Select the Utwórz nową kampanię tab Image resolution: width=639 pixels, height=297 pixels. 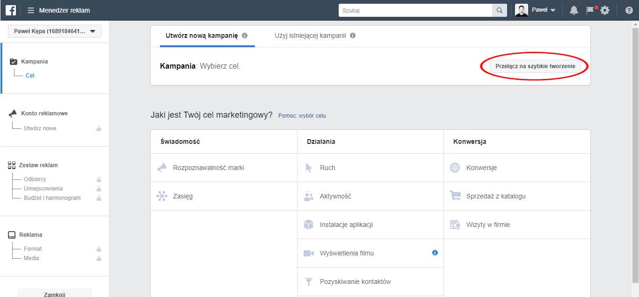point(202,35)
